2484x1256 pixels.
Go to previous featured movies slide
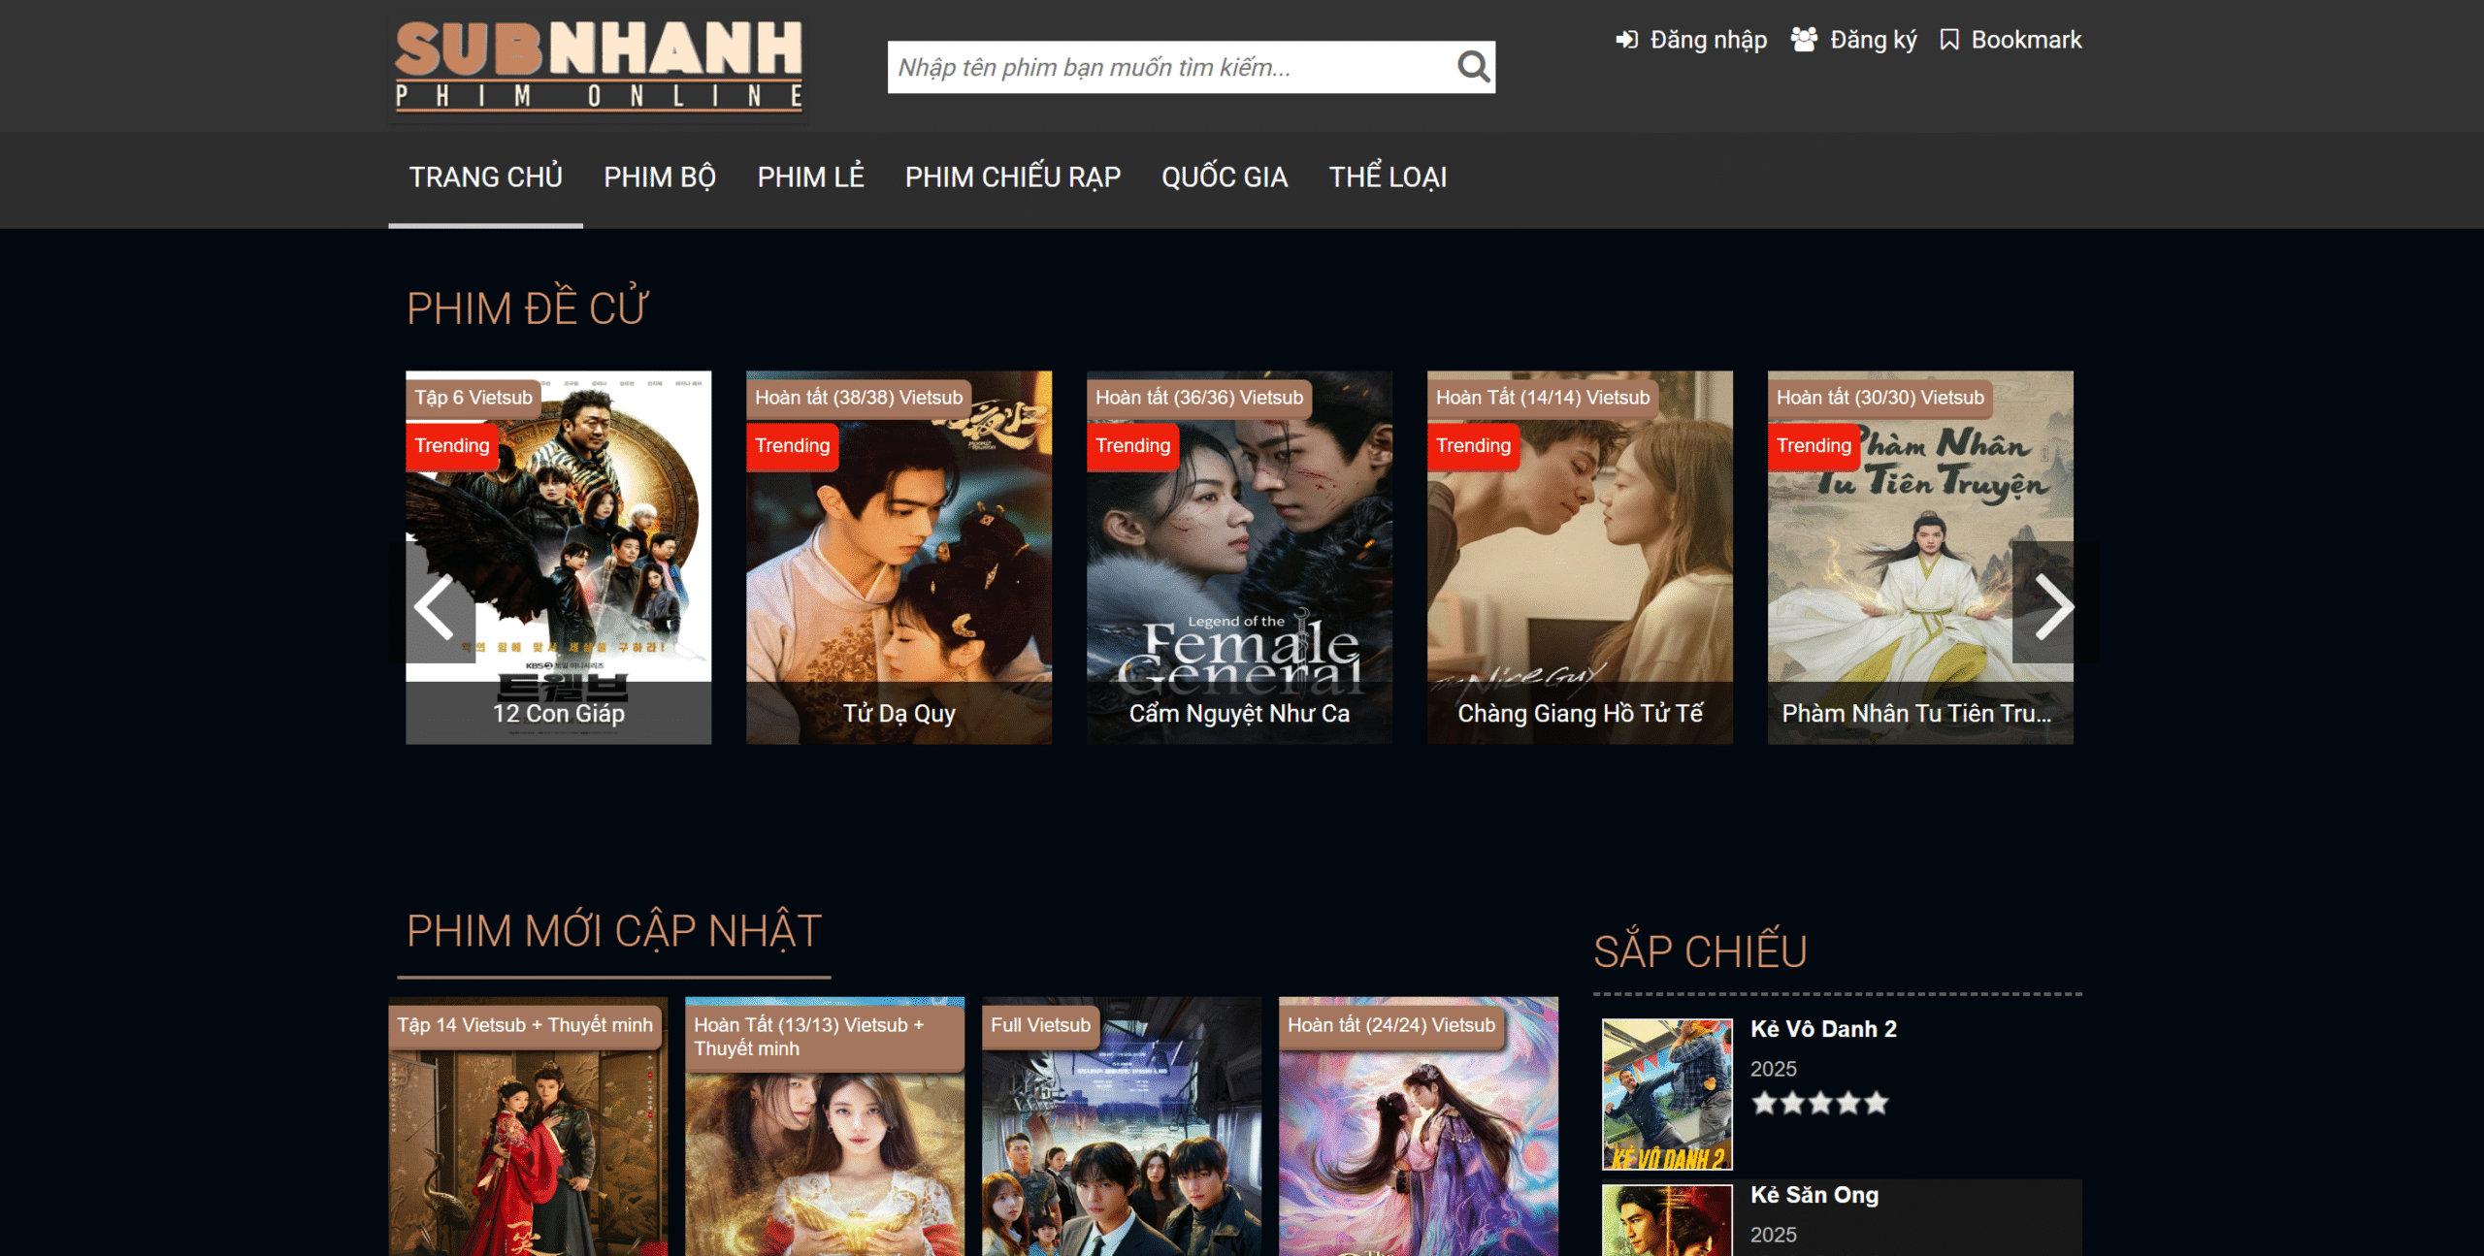tap(434, 607)
